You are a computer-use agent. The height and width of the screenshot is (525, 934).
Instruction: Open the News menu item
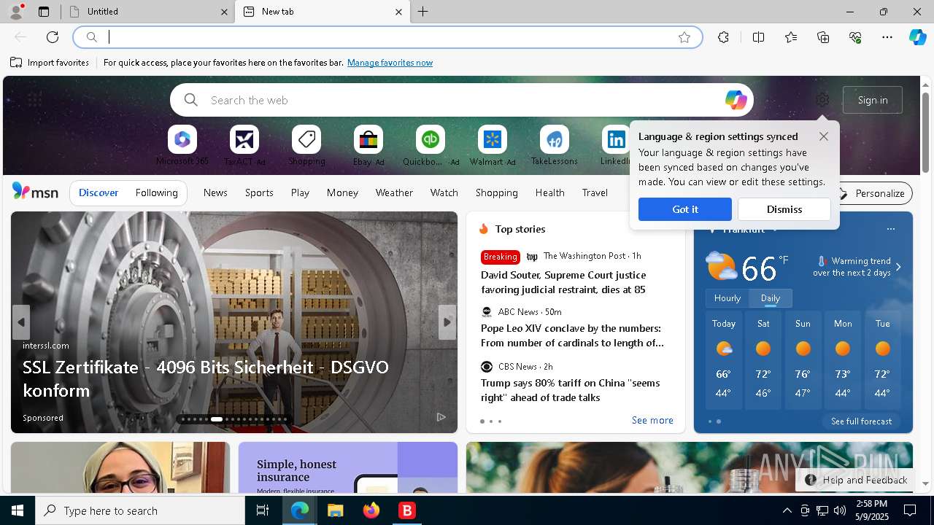coord(215,193)
